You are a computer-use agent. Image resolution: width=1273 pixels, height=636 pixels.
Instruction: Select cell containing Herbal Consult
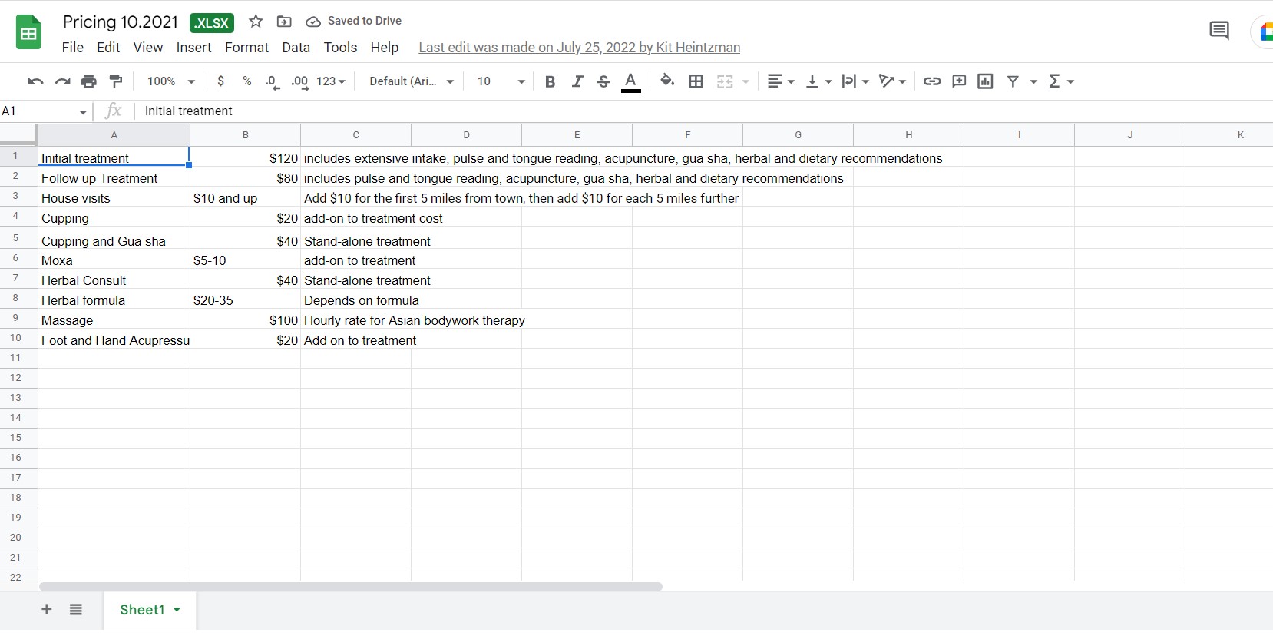[x=114, y=281]
